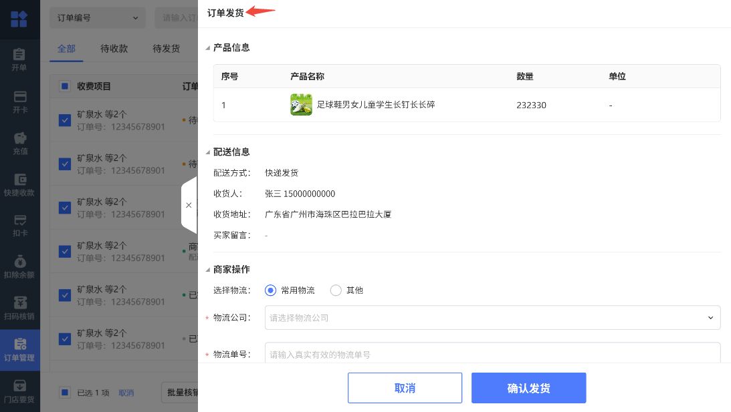This screenshot has width=731, height=412.
Task: Click the 取消 link beside 已选 1 项
Action: [x=126, y=393]
